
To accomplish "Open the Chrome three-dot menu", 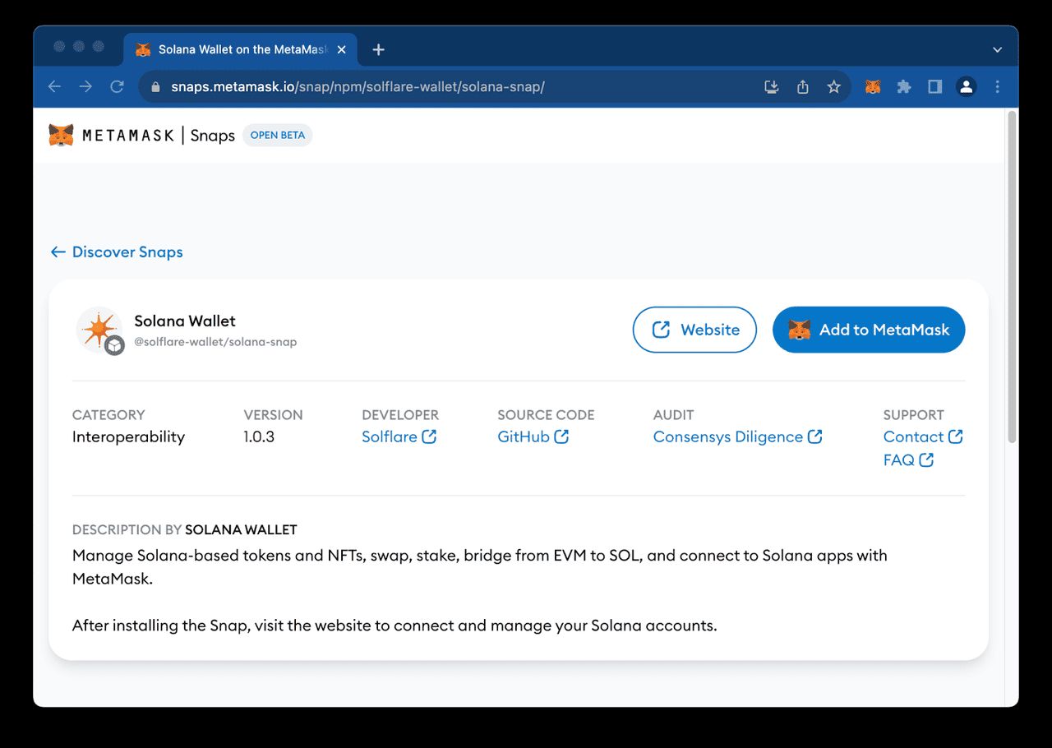I will pyautogui.click(x=998, y=86).
